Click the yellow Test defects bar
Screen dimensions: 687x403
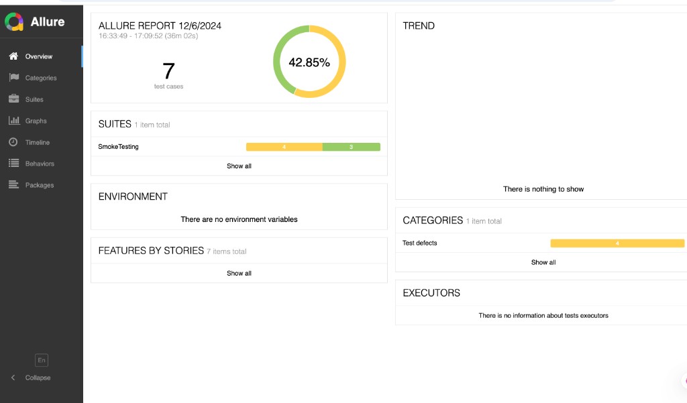tap(617, 243)
